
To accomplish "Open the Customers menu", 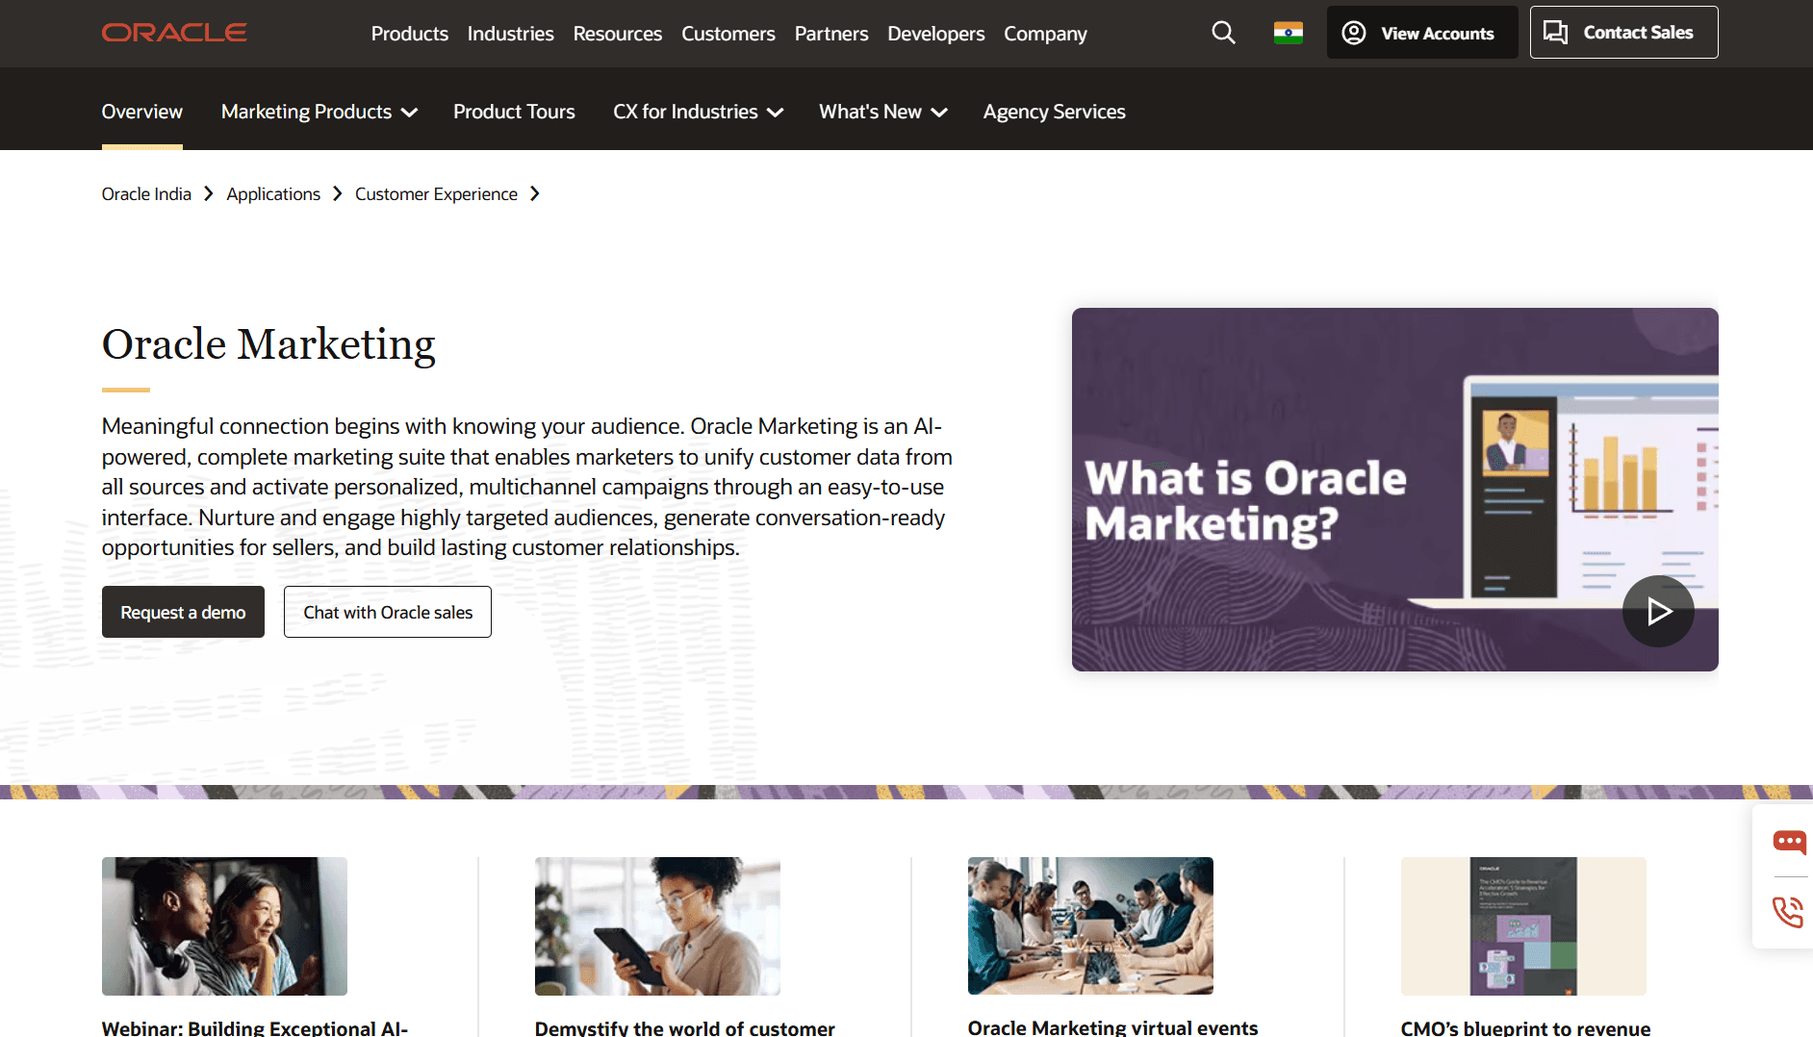I will pyautogui.click(x=728, y=34).
